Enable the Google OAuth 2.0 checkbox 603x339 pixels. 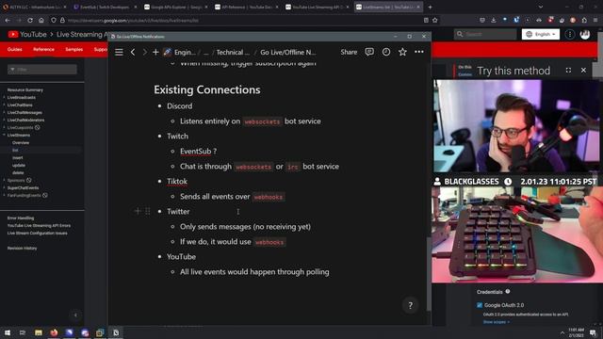[480, 305]
